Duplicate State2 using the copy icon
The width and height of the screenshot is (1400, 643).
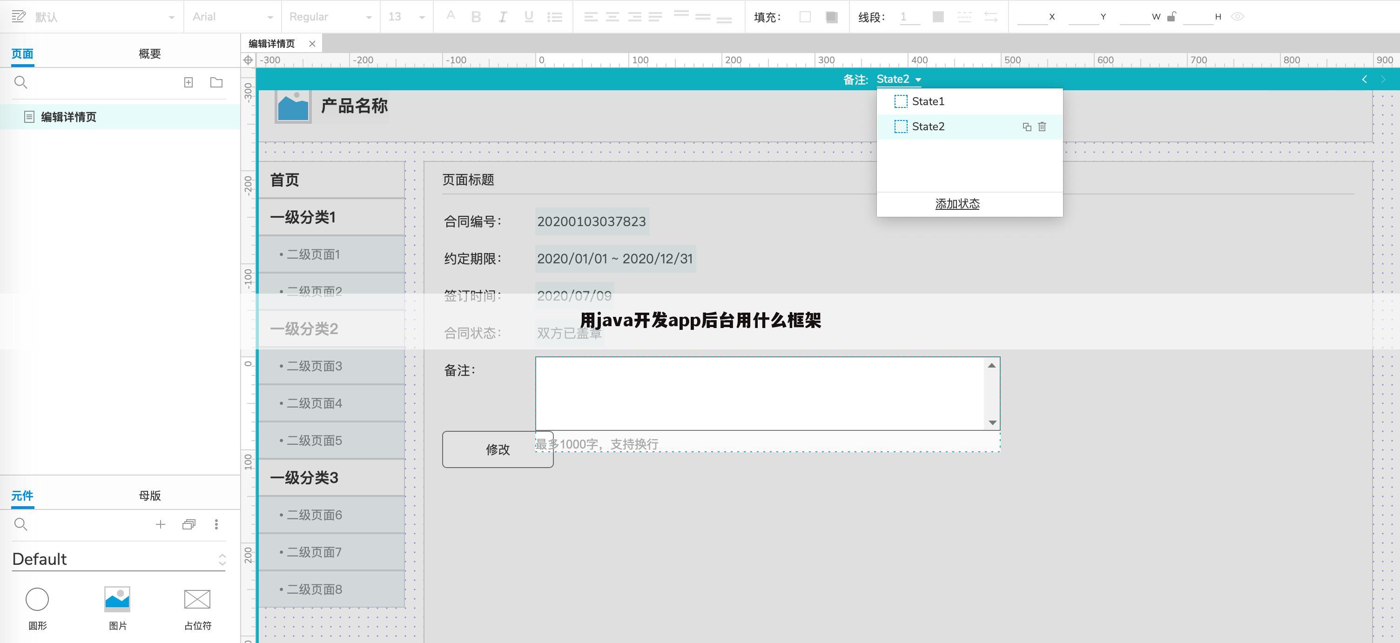[1026, 127]
